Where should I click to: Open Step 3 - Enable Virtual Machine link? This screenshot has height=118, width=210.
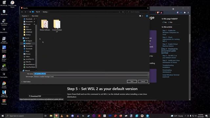pos(170,45)
